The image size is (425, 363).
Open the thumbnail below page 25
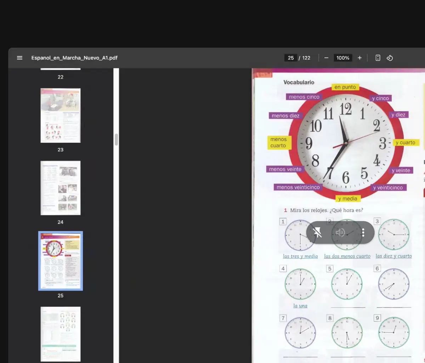pos(61,334)
